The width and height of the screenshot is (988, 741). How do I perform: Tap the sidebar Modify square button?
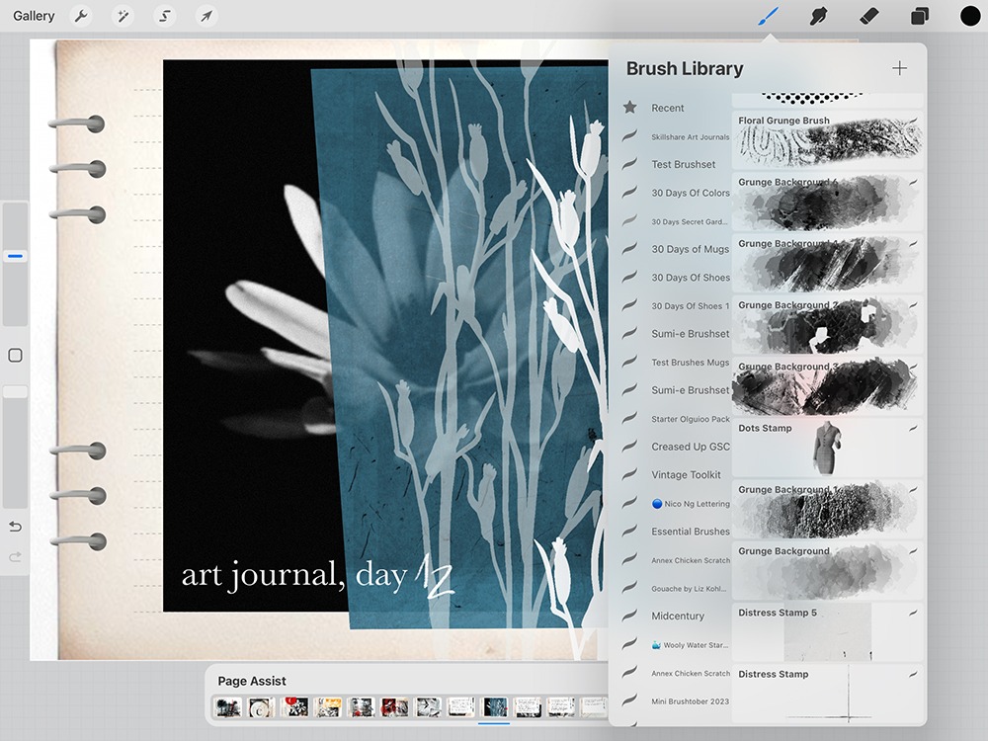[x=15, y=356]
